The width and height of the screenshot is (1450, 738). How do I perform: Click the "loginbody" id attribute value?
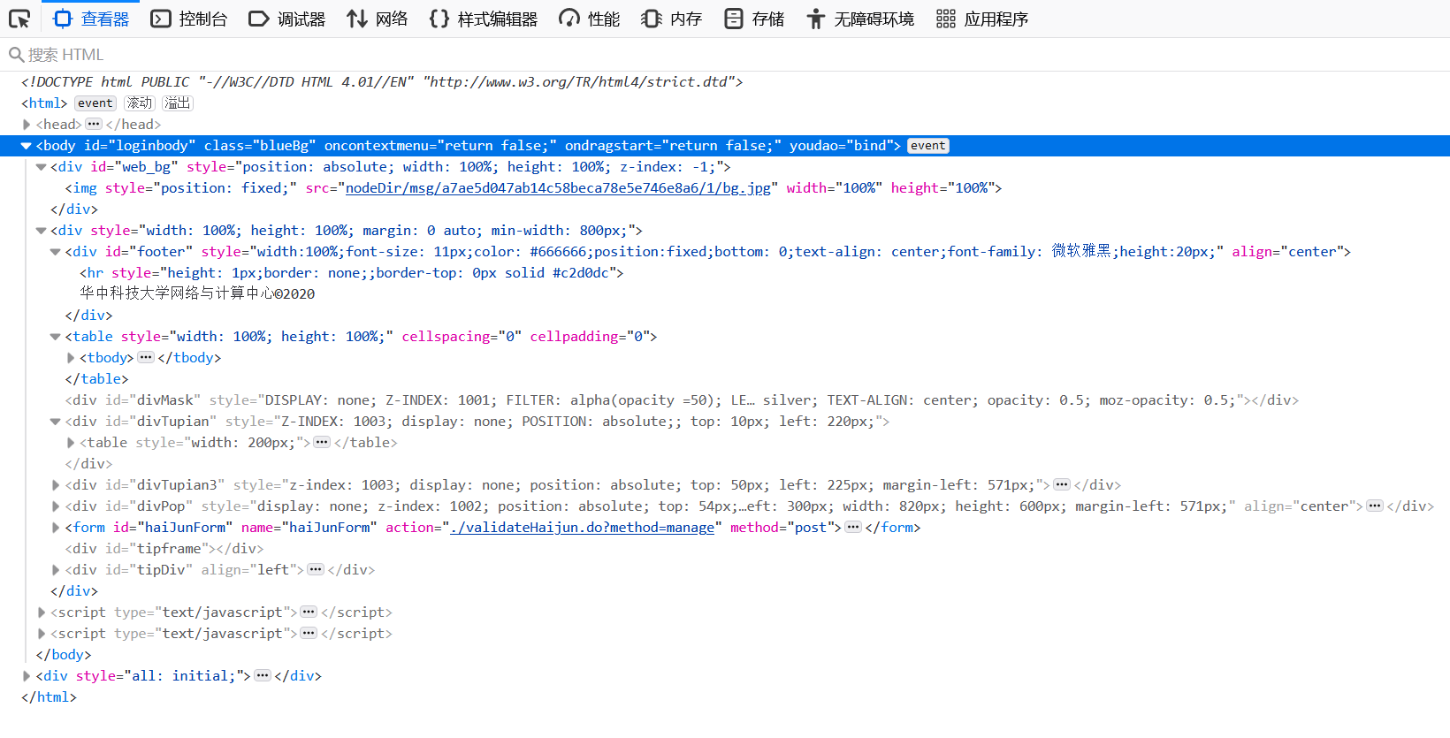153,146
